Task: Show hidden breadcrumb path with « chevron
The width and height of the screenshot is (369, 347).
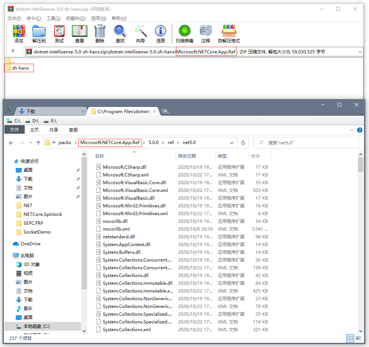Action: (54, 143)
